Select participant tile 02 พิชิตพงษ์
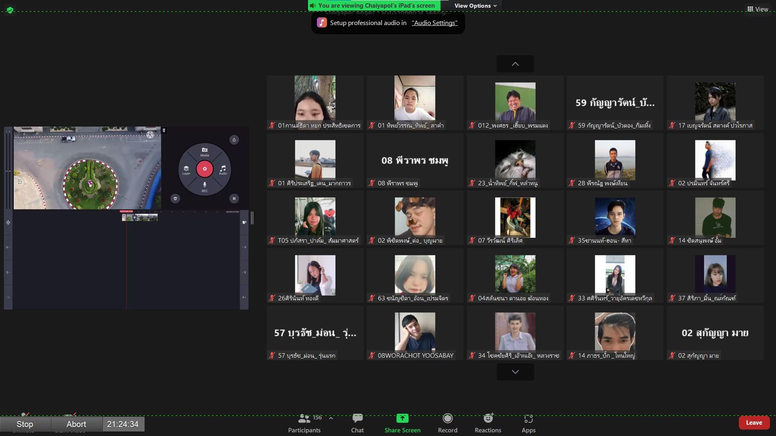Image resolution: width=776 pixels, height=436 pixels. coord(415,218)
